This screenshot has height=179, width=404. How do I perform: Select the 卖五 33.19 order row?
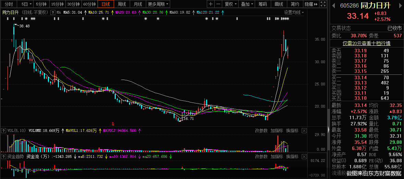coord(366,51)
